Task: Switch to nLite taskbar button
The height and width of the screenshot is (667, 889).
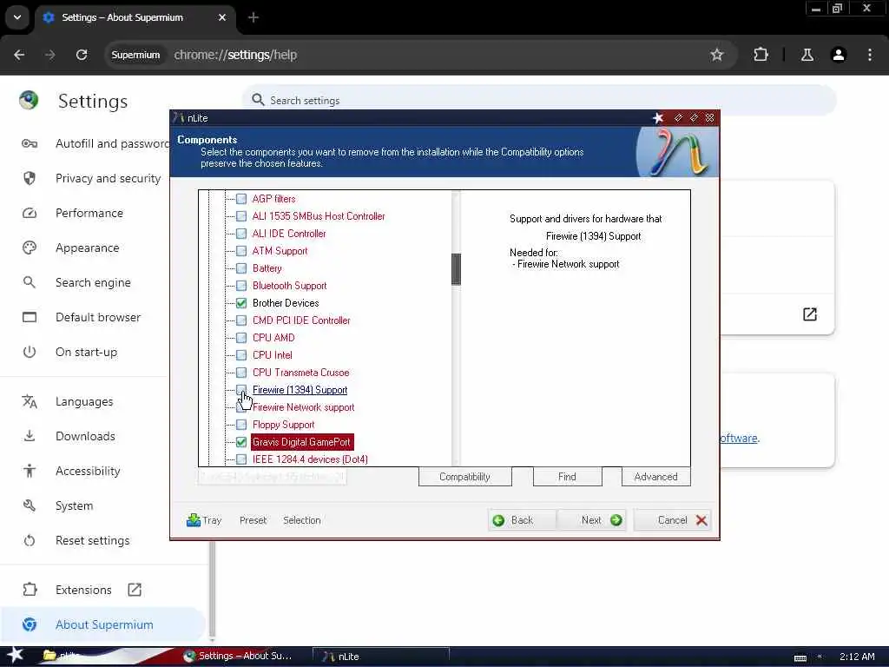Action: click(x=381, y=657)
